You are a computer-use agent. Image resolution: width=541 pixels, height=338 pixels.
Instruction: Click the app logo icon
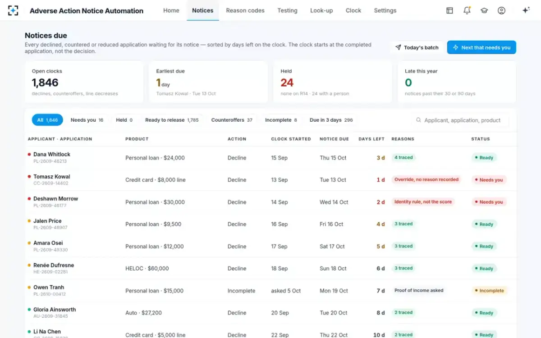[x=13, y=10]
